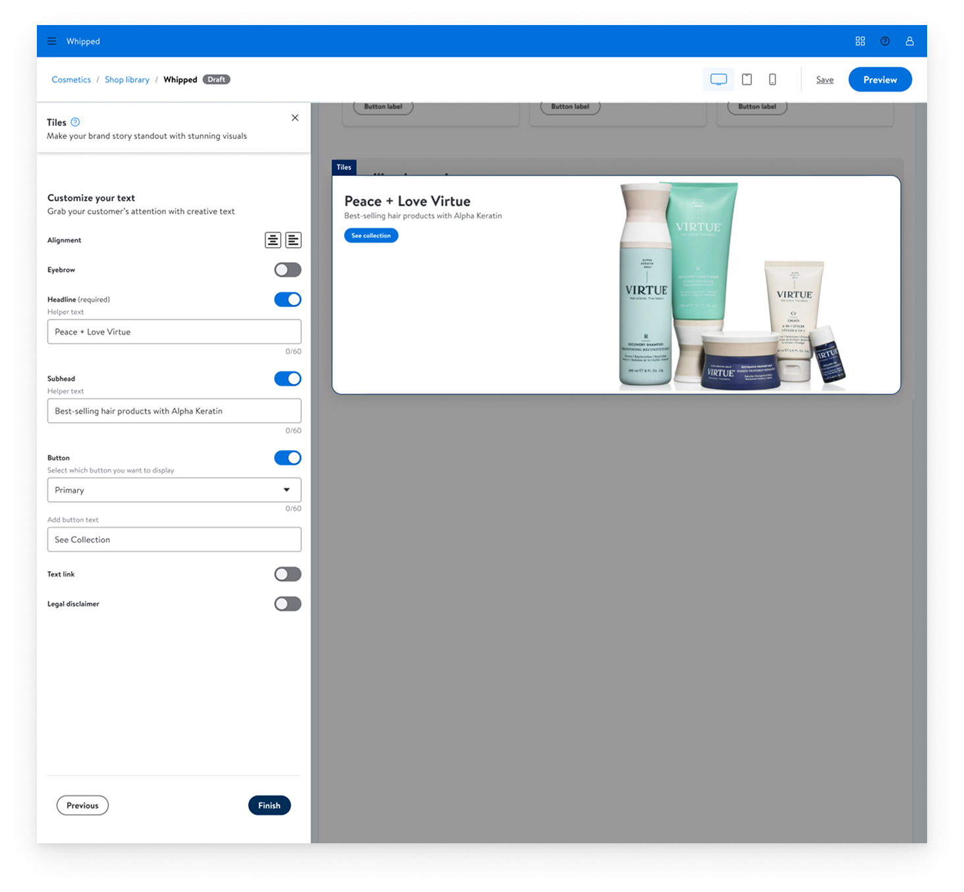
Task: Select left text alignment icon
Action: coord(293,240)
